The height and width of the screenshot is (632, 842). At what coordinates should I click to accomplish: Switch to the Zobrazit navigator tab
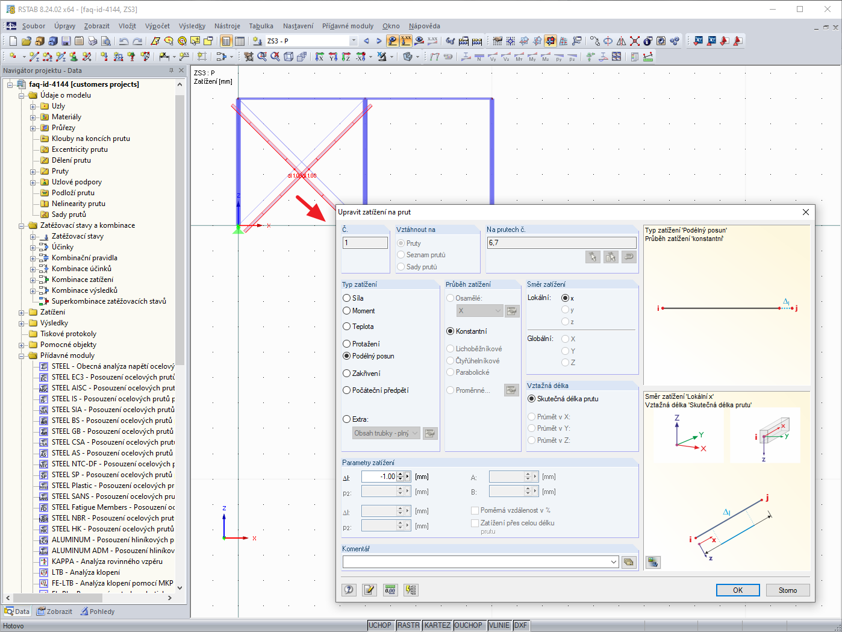pyautogui.click(x=54, y=612)
